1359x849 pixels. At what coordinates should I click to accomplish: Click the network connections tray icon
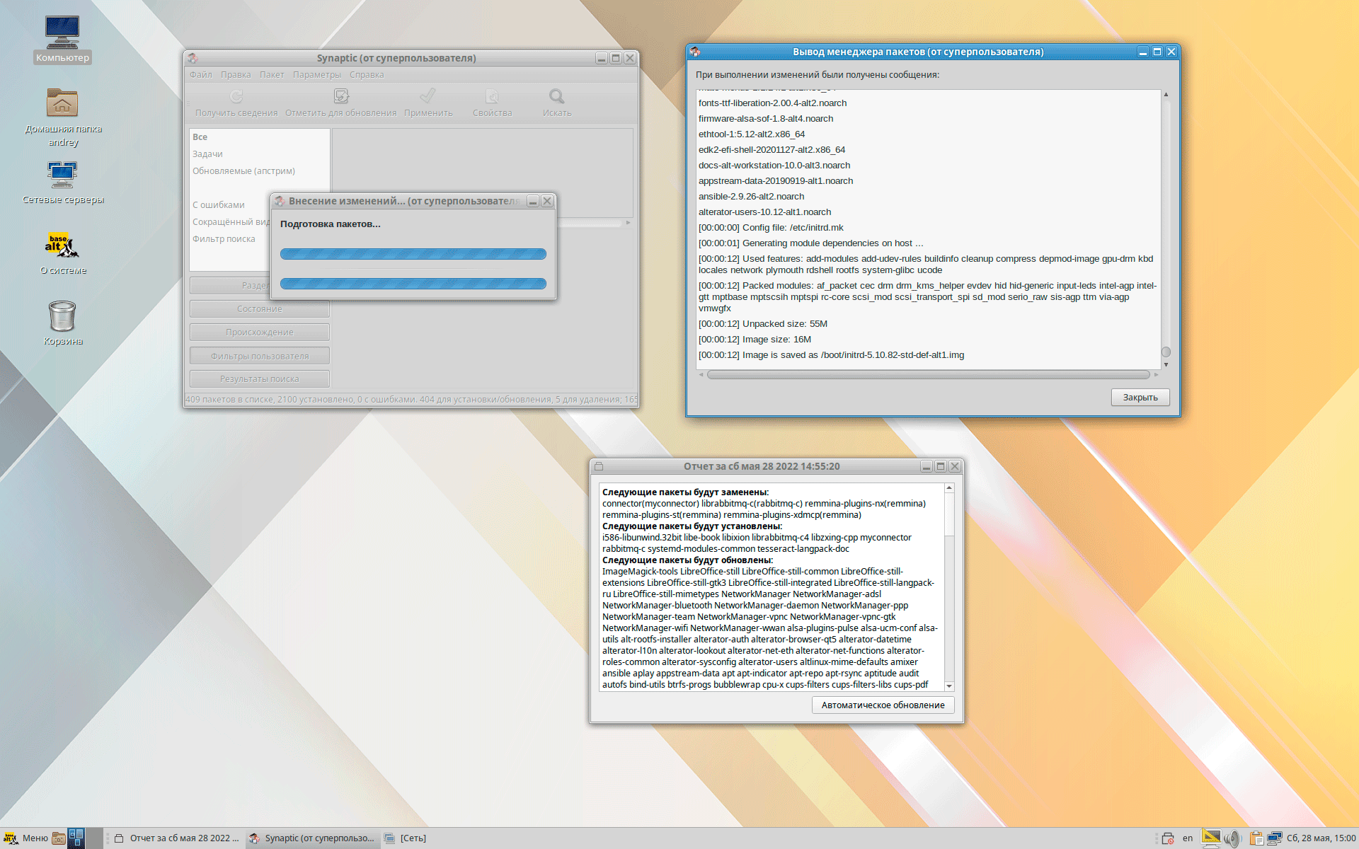coord(1275,838)
